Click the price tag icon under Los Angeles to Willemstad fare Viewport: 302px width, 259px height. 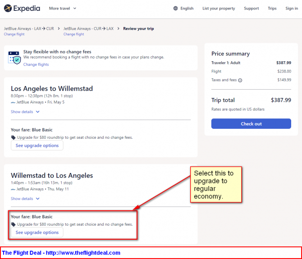click(x=13, y=137)
